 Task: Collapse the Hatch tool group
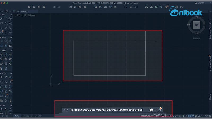(x=1, y=37)
